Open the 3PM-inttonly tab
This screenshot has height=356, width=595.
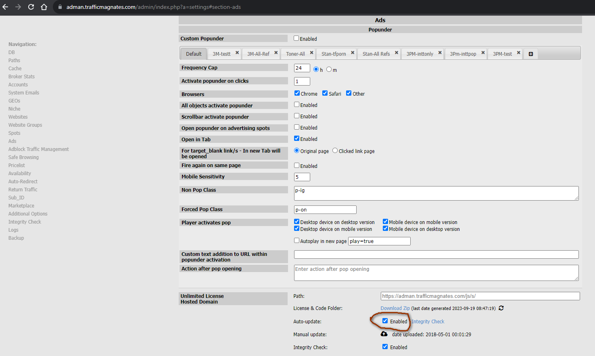[x=420, y=54]
